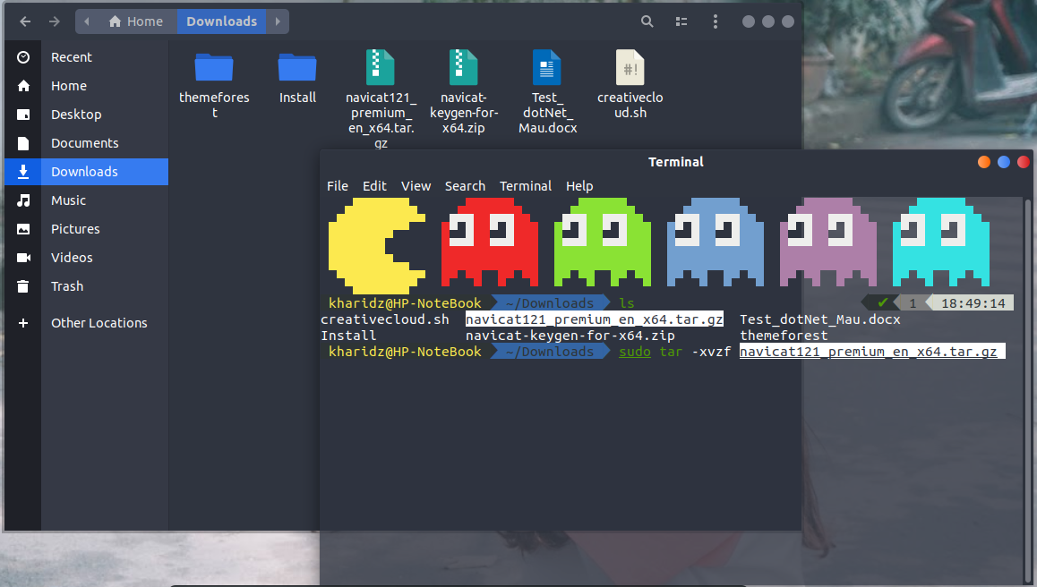Open search in file manager
Viewport: 1037px width, 587px height.
(x=647, y=21)
